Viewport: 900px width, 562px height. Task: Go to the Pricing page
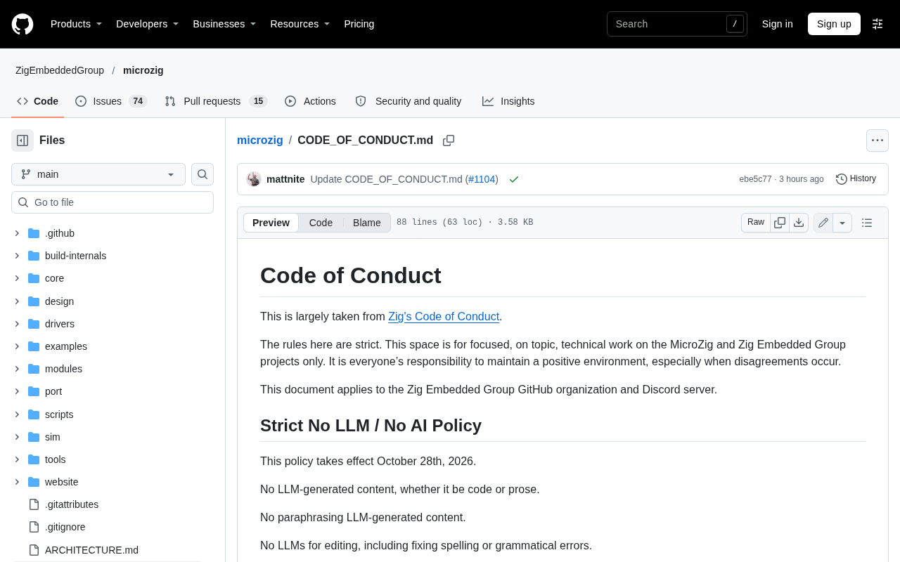click(x=359, y=24)
